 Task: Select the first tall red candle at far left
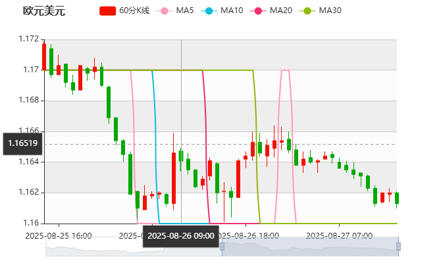coord(44,56)
